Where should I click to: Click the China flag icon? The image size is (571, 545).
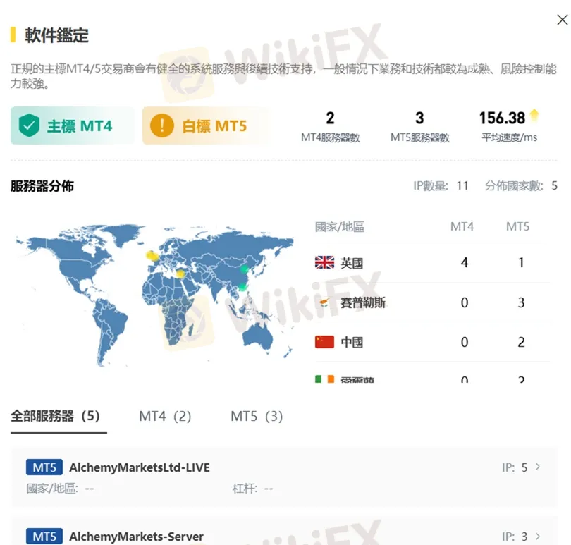coord(324,342)
